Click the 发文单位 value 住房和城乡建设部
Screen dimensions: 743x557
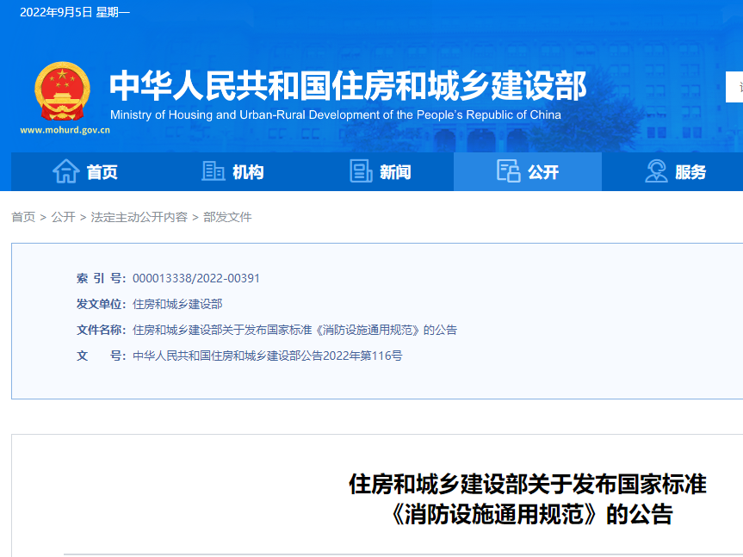click(177, 304)
